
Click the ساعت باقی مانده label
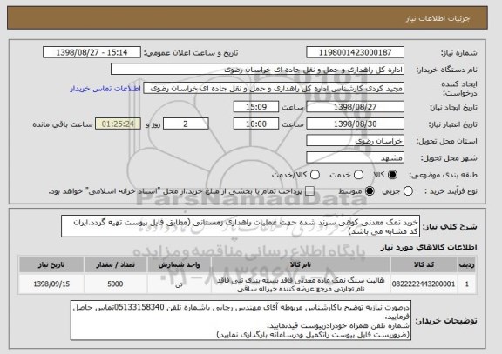click(63, 124)
